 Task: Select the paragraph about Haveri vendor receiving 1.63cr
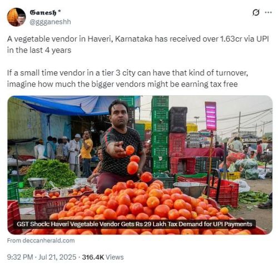[x=138, y=45]
